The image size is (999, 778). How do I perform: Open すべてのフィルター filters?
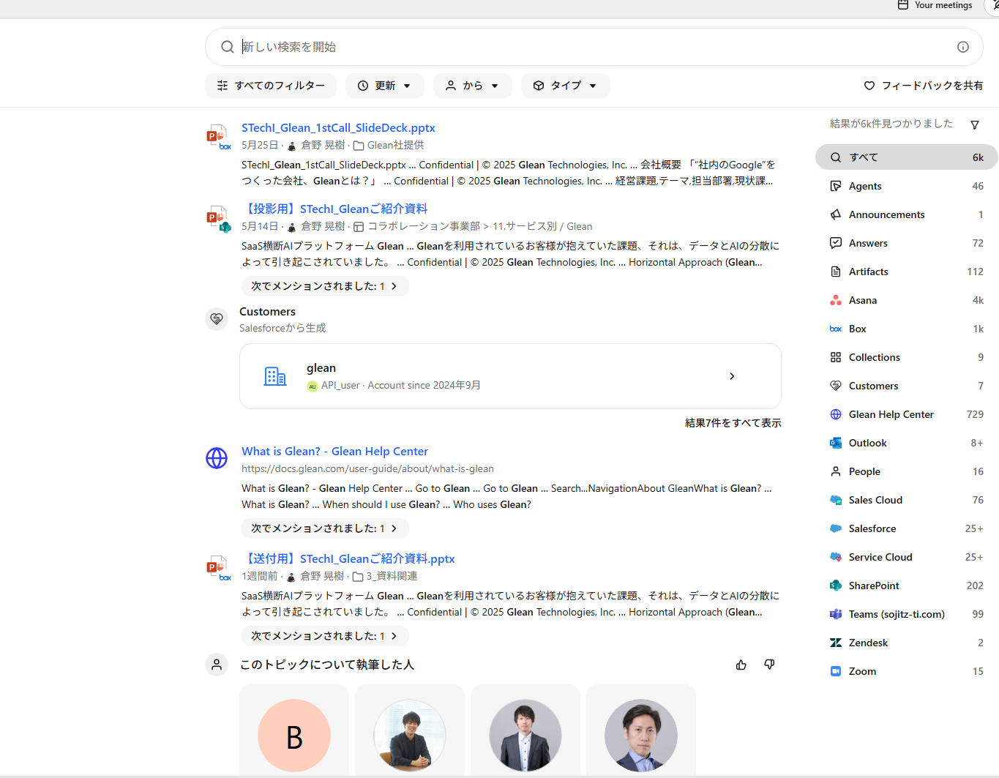(271, 86)
